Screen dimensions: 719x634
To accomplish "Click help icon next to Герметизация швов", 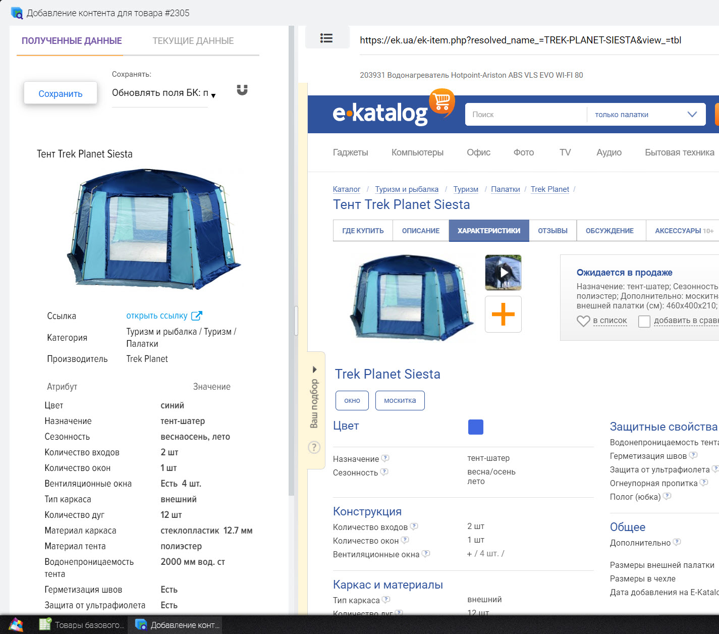I will [693, 455].
